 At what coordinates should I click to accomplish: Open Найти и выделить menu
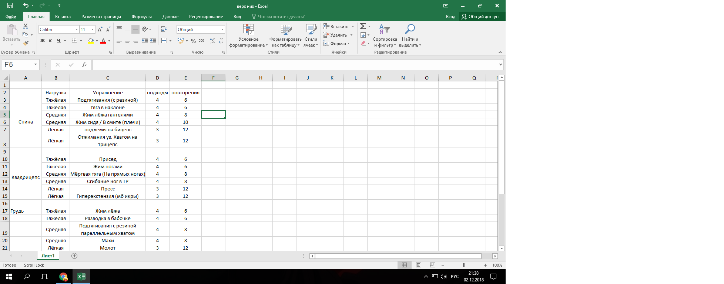410,36
